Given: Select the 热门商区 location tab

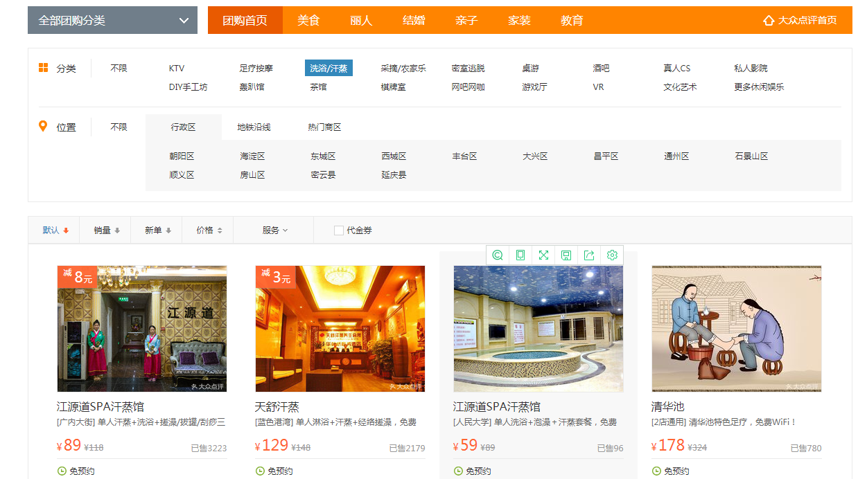Looking at the screenshot, I should click(325, 127).
